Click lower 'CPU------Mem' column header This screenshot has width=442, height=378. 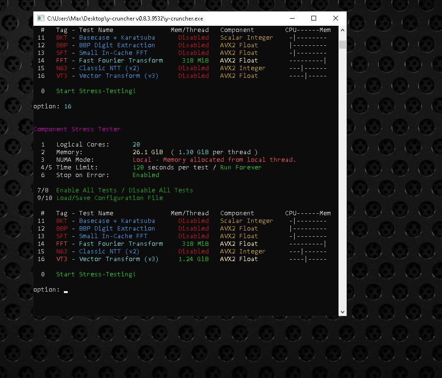pyautogui.click(x=308, y=213)
